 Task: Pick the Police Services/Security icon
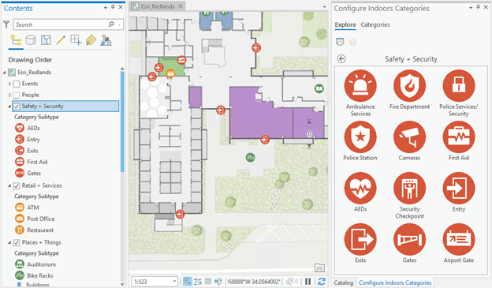pos(458,86)
